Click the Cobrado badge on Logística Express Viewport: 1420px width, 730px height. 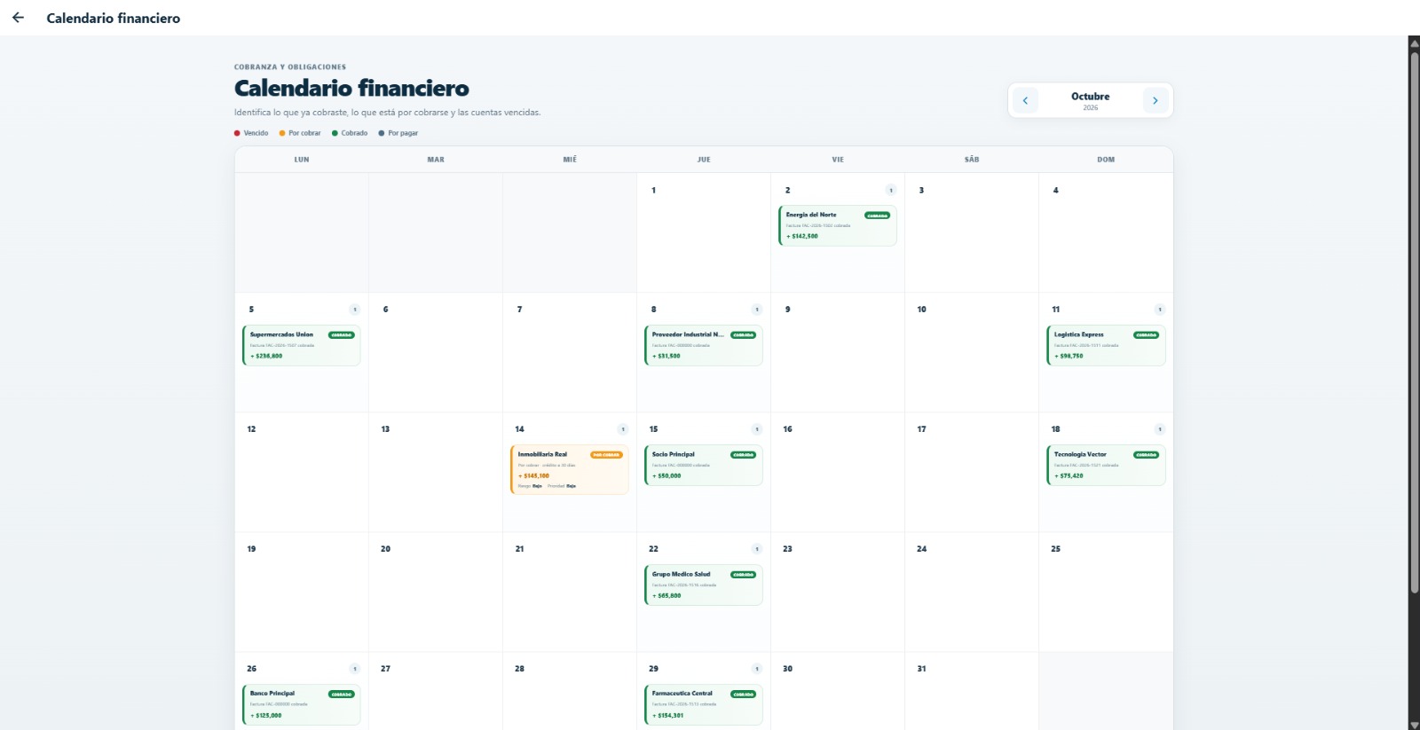click(x=1146, y=335)
